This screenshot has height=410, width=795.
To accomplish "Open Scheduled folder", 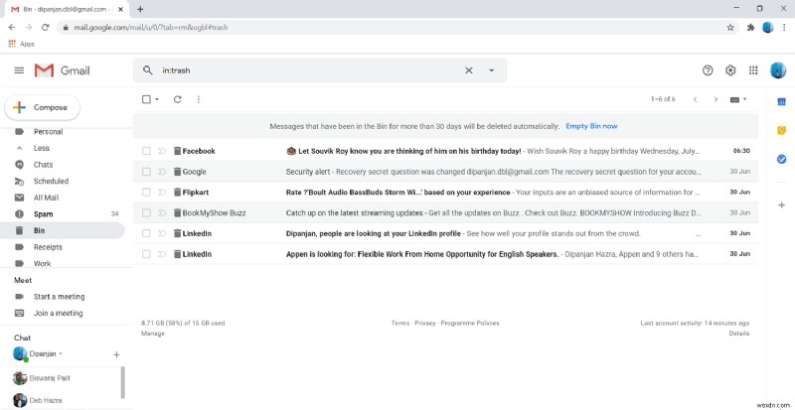I will tap(51, 181).
